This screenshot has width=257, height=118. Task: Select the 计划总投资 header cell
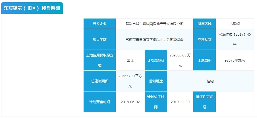(x=156, y=60)
